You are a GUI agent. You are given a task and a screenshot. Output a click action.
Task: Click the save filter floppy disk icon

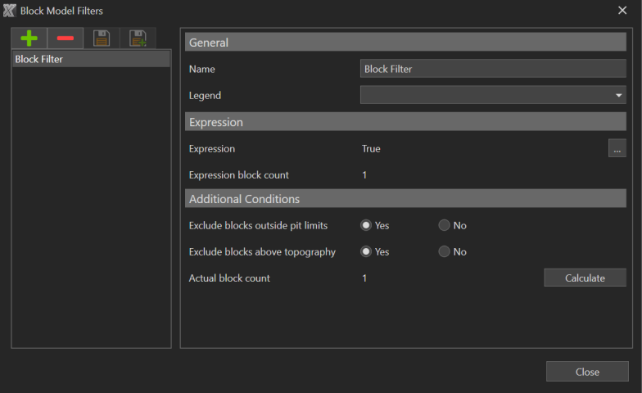click(102, 38)
